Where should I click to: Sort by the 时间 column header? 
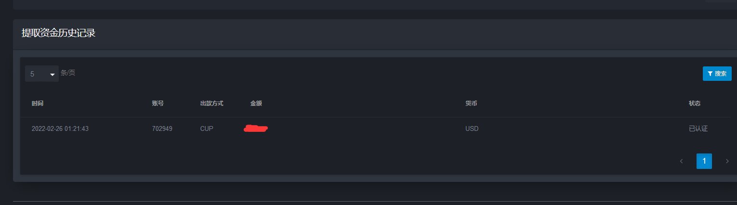pos(38,103)
